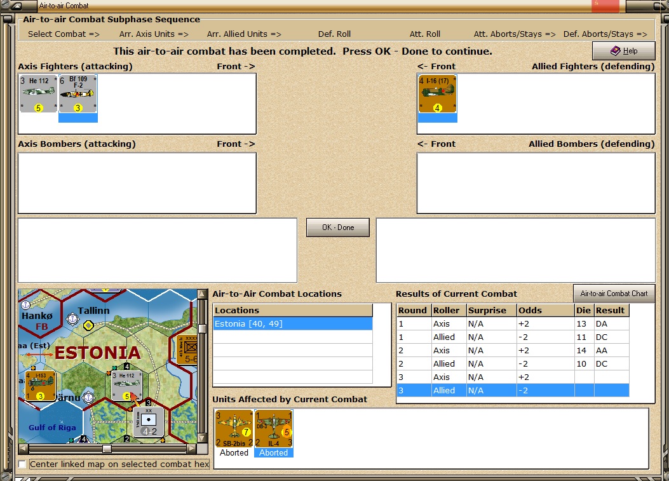This screenshot has width=669, height=481.
Task: Select the He 112 Axis fighter counter
Action: [38, 93]
